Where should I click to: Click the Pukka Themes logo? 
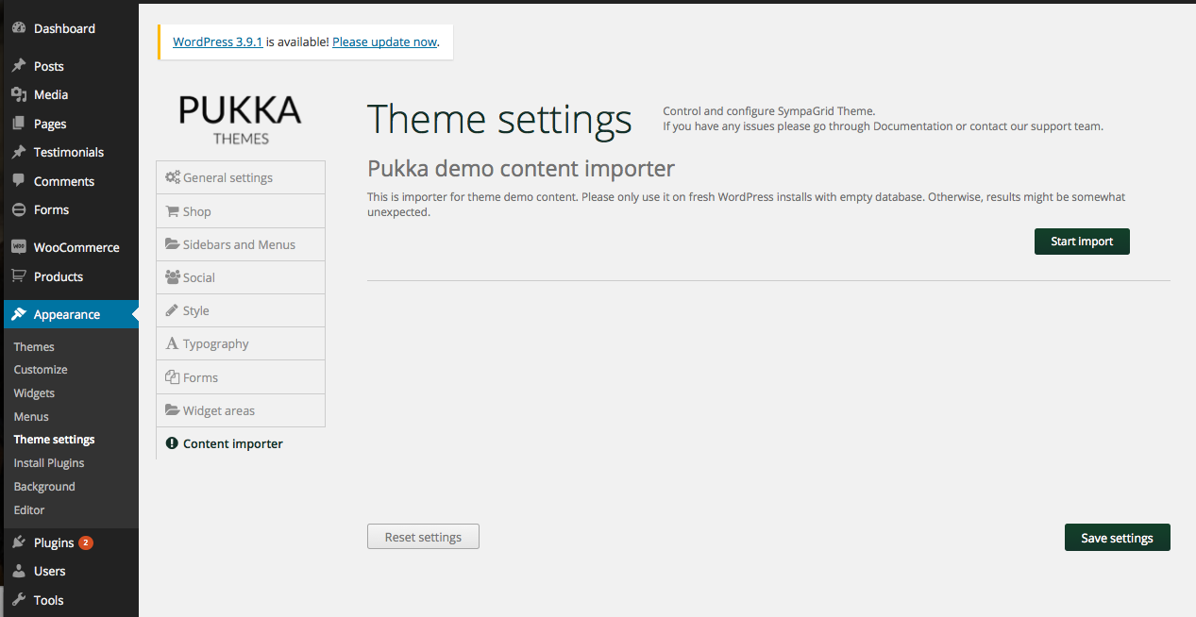pos(240,119)
